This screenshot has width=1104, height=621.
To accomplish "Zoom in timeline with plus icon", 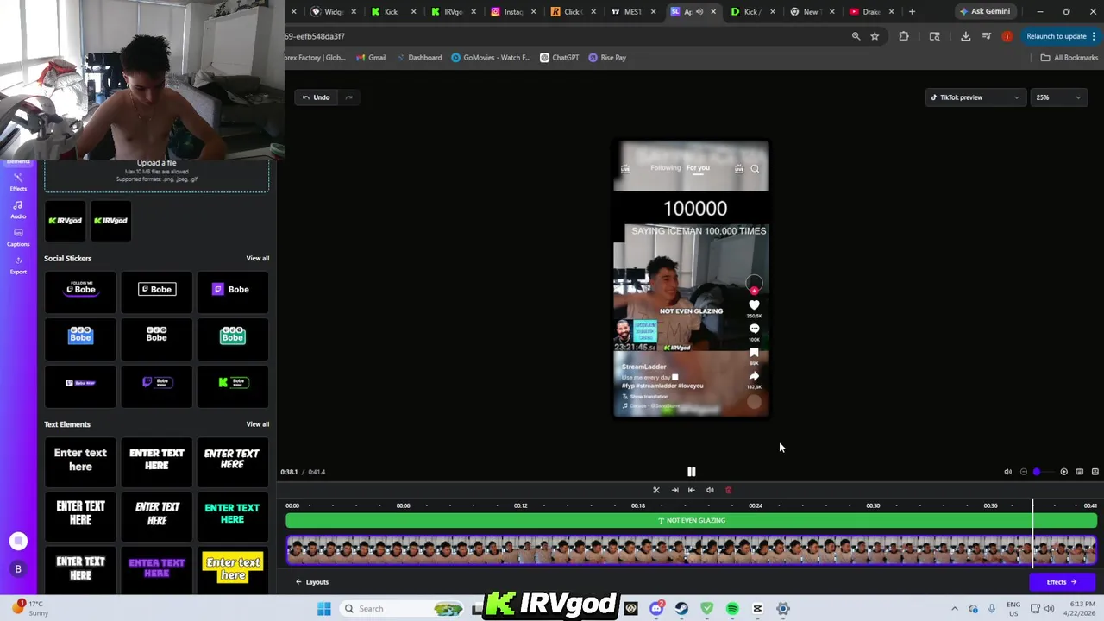I will (1063, 472).
